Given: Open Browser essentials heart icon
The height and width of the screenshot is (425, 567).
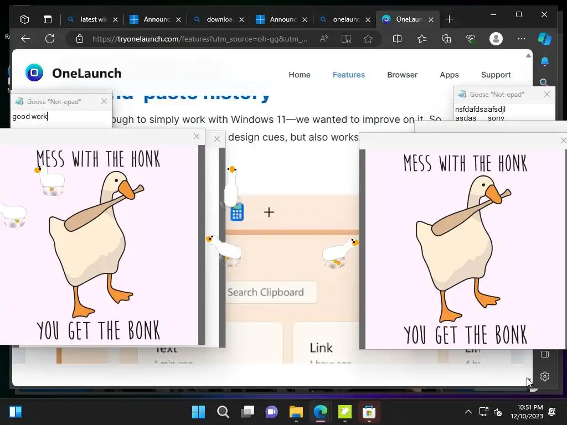Looking at the screenshot, I should (471, 39).
